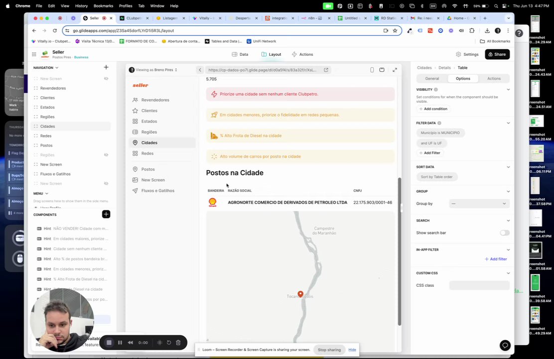Open app Settings

(467, 54)
